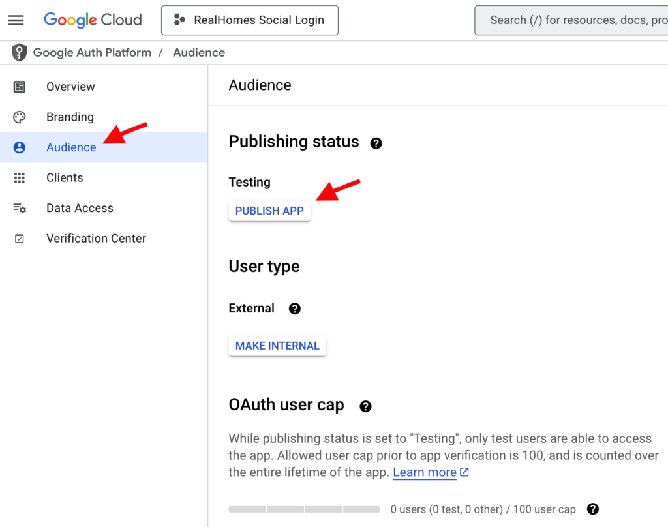
Task: Click the OAuth user cap heading
Action: (286, 405)
